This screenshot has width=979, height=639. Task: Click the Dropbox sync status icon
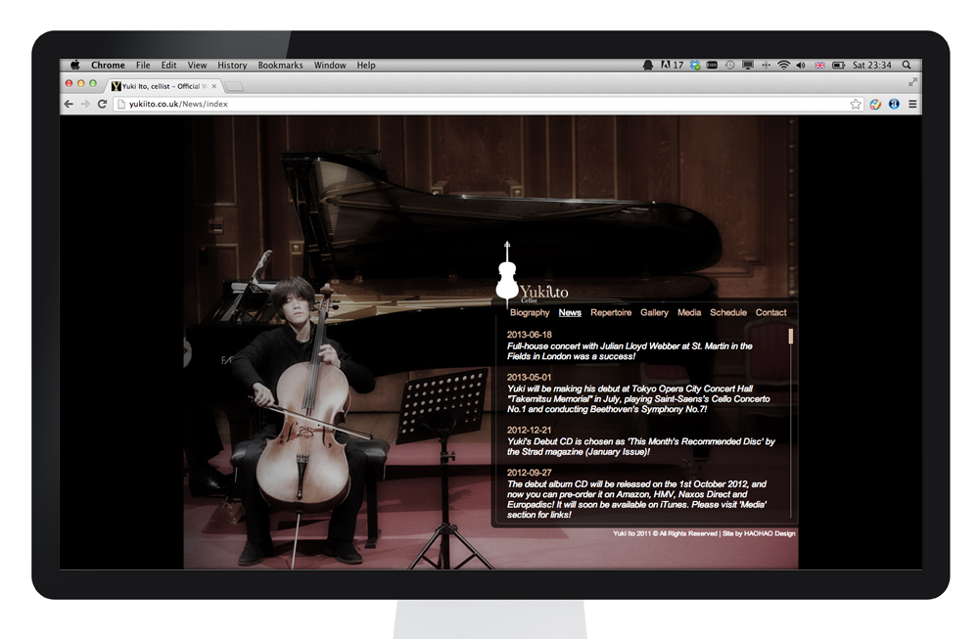[695, 65]
